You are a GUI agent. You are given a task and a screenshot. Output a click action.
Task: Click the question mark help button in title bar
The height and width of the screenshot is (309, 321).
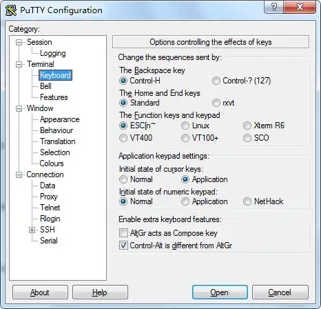point(273,7)
